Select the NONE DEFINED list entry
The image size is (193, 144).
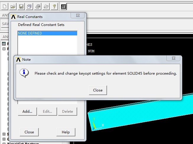click(48, 33)
